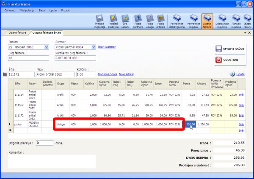Click the Dodaj na popis link
Viewport: 254px width, 179px height.
pyautogui.click(x=108, y=74)
